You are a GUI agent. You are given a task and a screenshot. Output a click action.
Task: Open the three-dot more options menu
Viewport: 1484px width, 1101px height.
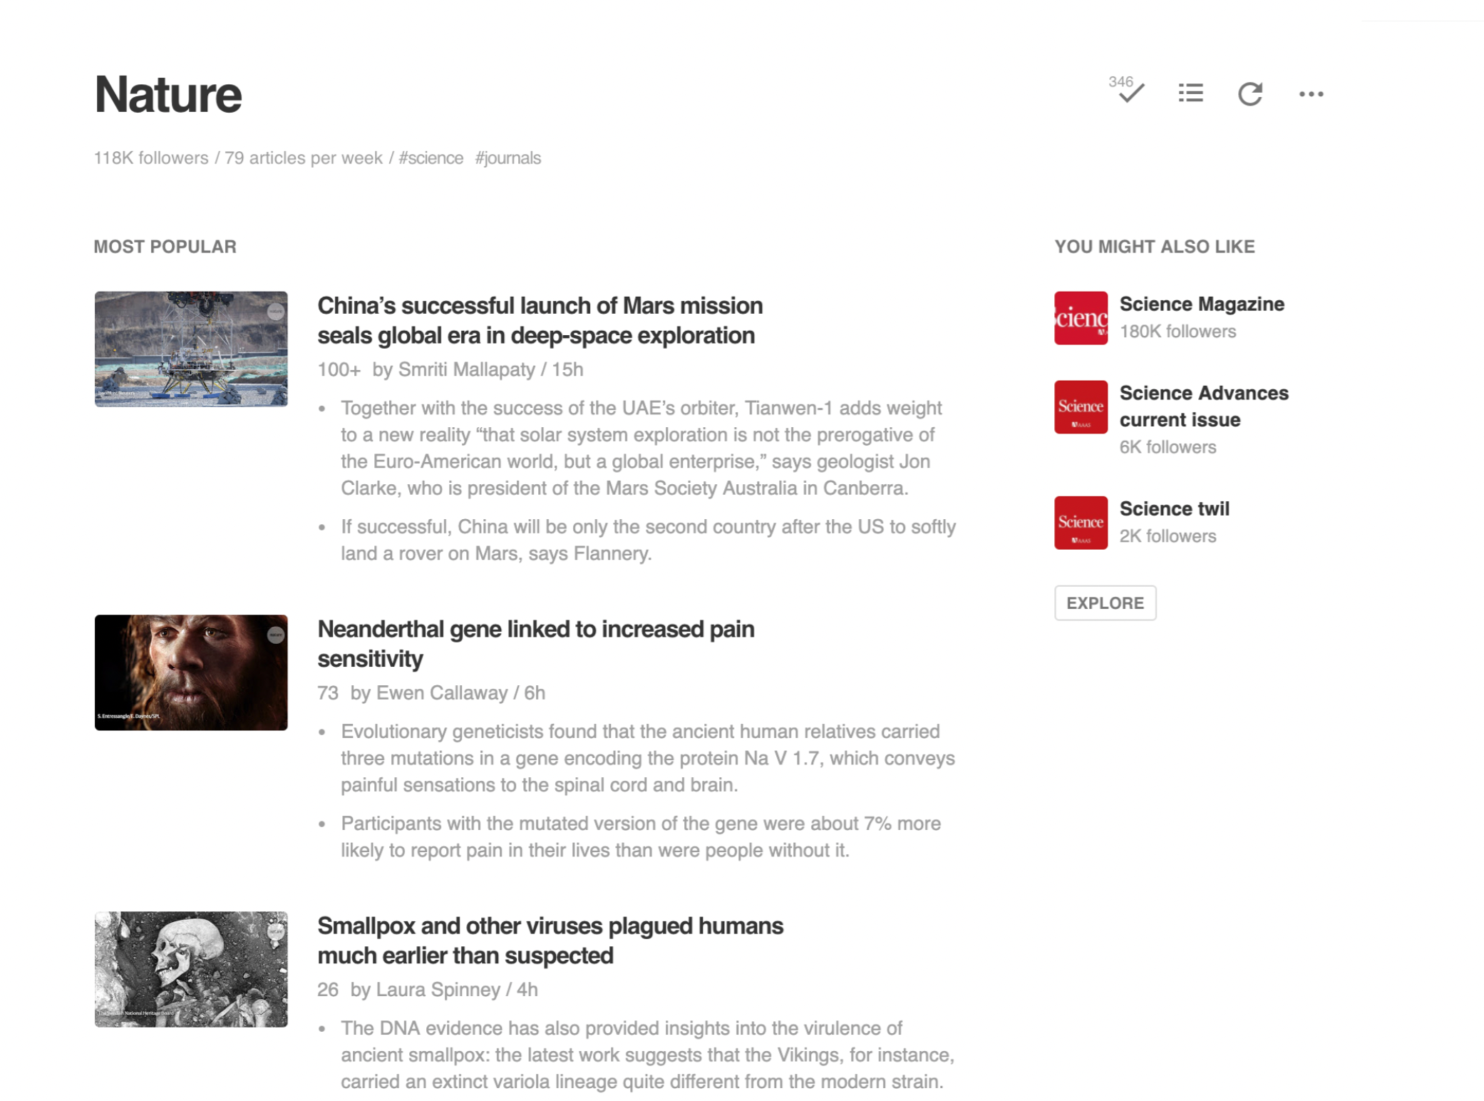1311,94
